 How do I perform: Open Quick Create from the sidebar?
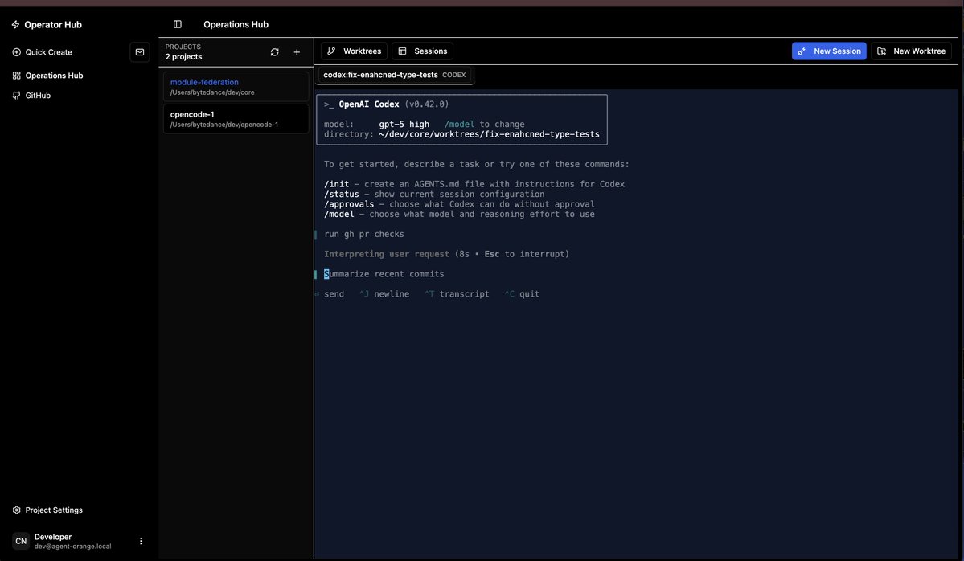pyautogui.click(x=43, y=52)
